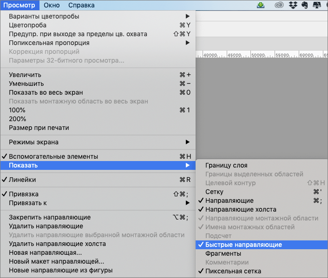Expand the Показать submenu
This screenshot has height=278, width=328.
click(x=98, y=165)
